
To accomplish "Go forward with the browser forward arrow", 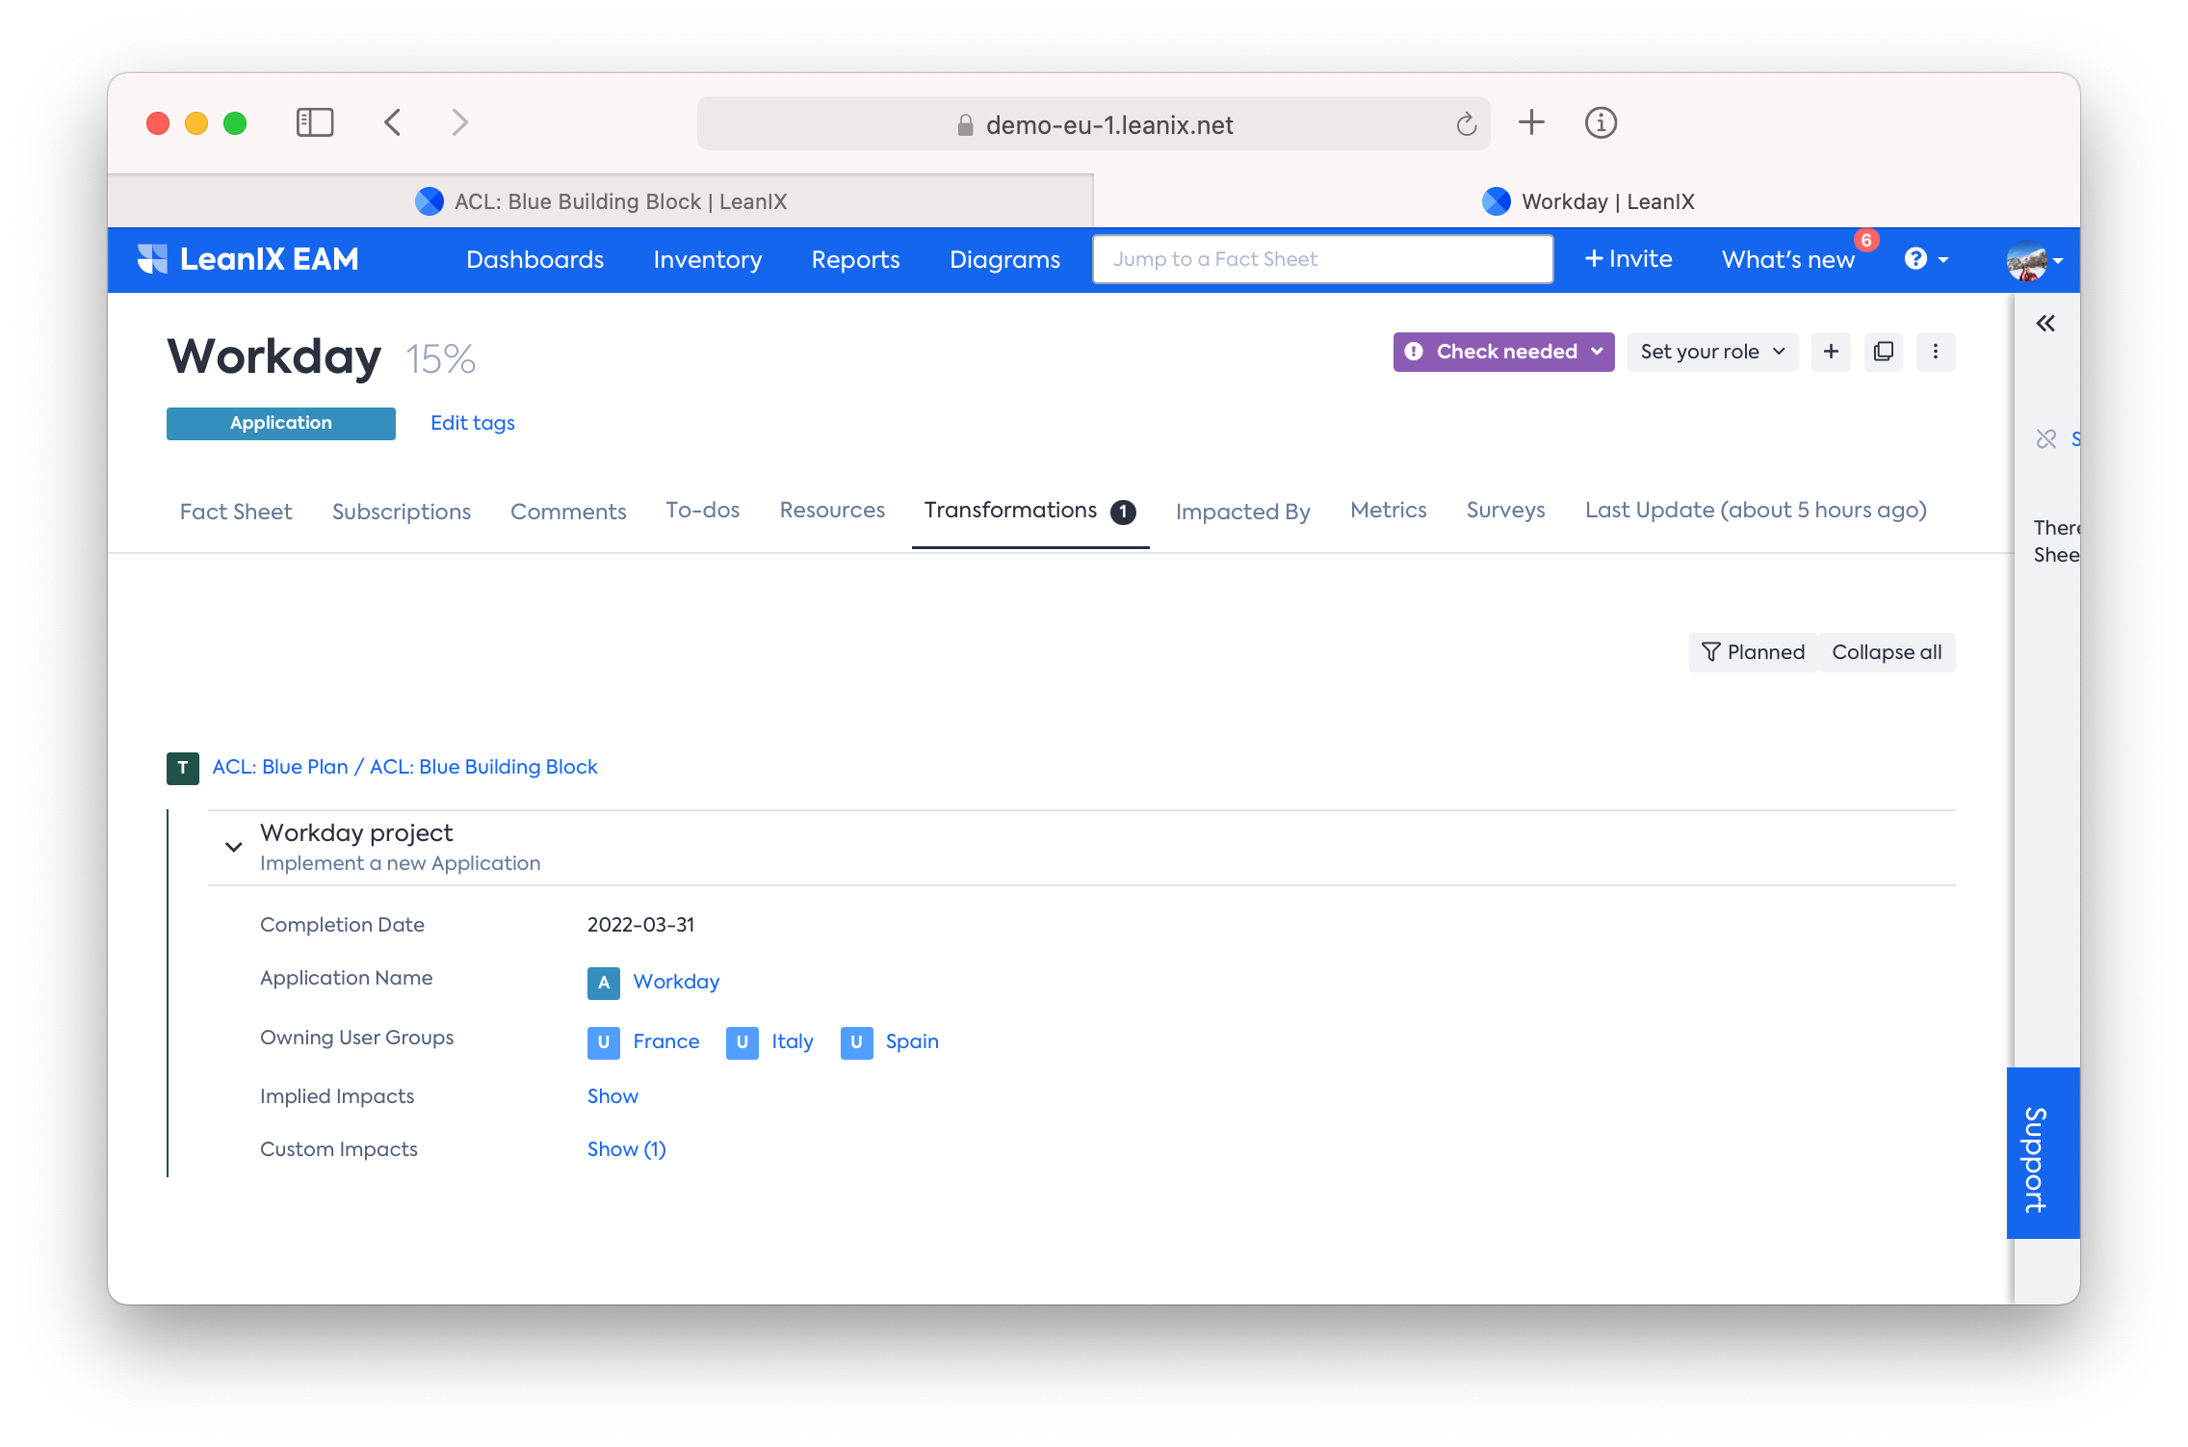I will 459,123.
